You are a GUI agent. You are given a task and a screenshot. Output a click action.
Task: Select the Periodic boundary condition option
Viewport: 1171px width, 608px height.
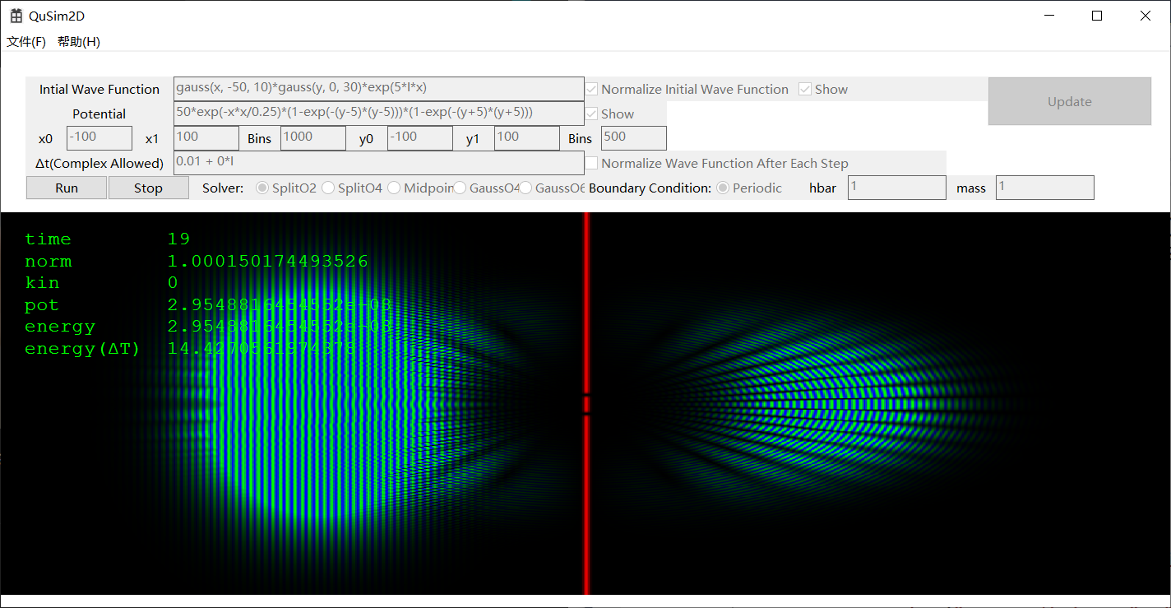click(x=723, y=188)
